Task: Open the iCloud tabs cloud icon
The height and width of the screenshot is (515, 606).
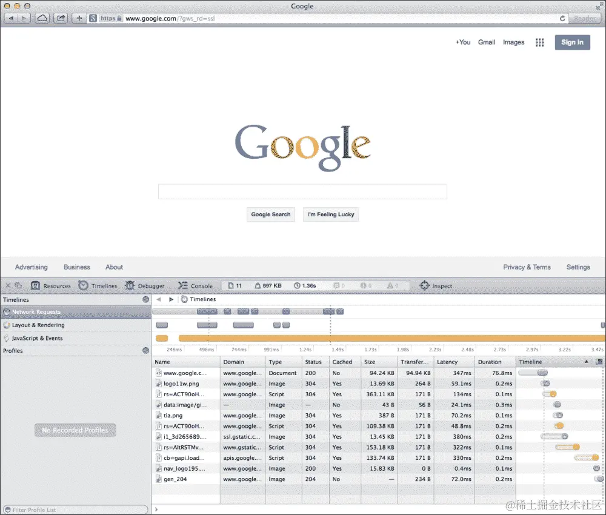Action: pos(42,18)
